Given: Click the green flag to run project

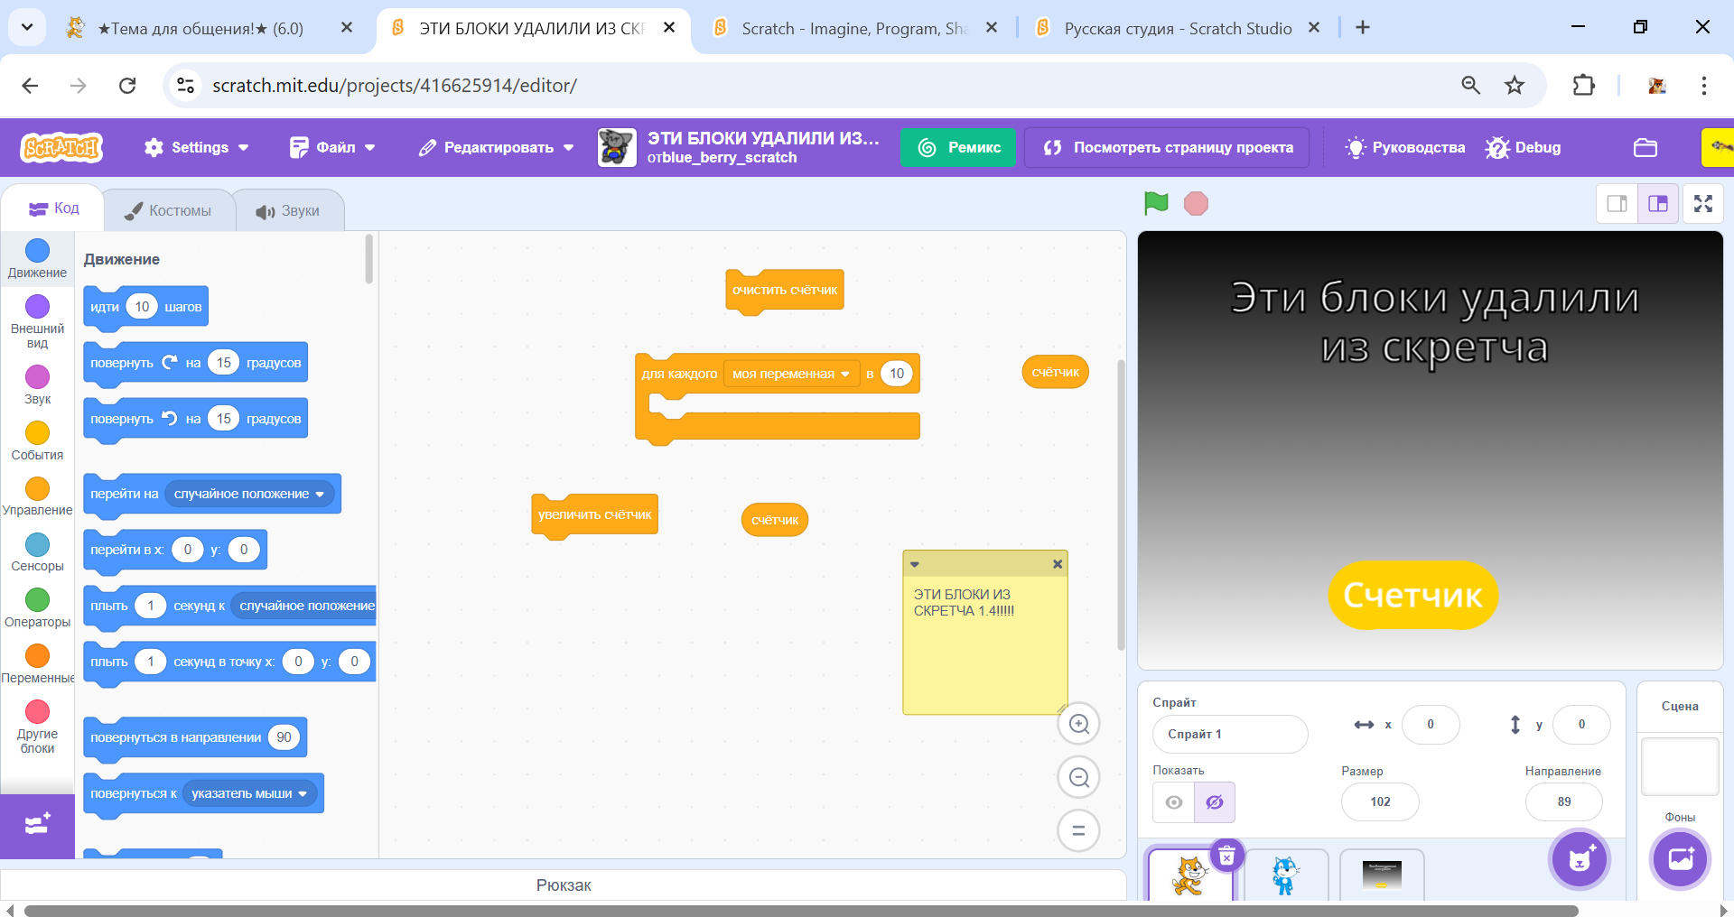Looking at the screenshot, I should (1156, 203).
